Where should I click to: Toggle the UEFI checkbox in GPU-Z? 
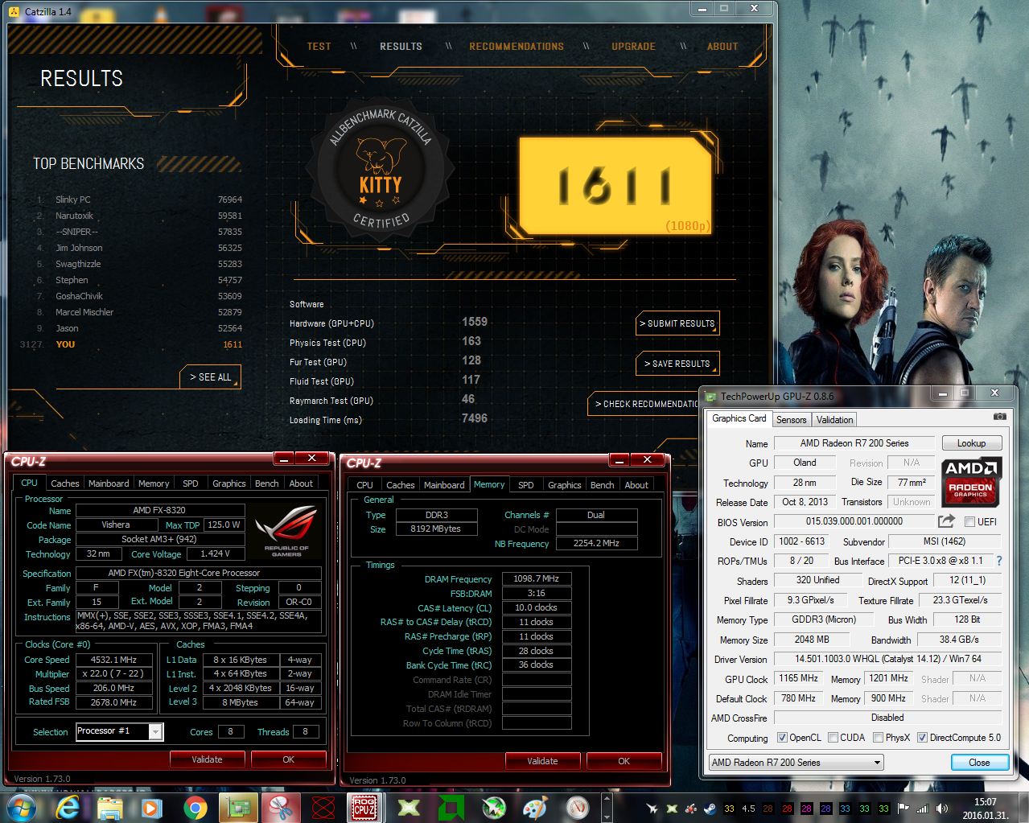969,521
